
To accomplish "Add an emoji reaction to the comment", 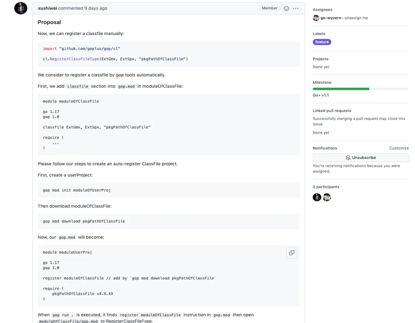I will point(286,8).
